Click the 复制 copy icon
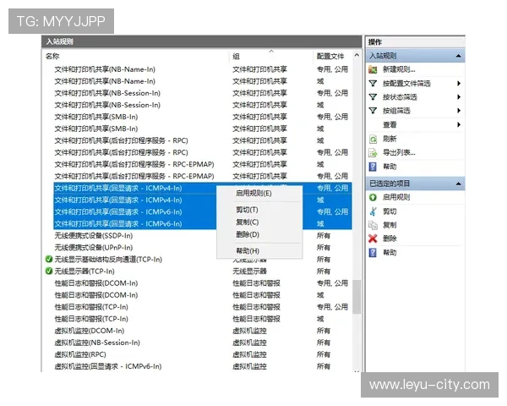This screenshot has height=406, width=507. pos(373,225)
